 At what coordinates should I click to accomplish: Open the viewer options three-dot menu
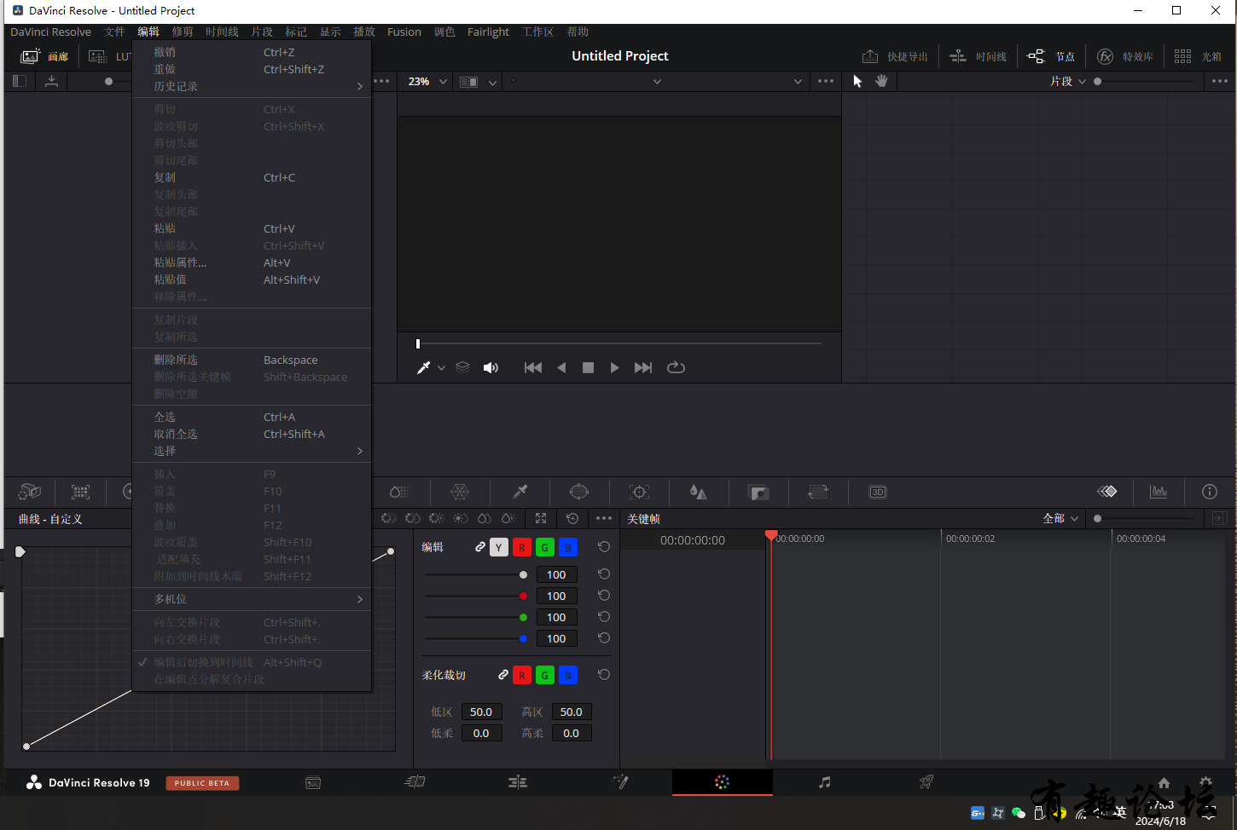point(826,82)
